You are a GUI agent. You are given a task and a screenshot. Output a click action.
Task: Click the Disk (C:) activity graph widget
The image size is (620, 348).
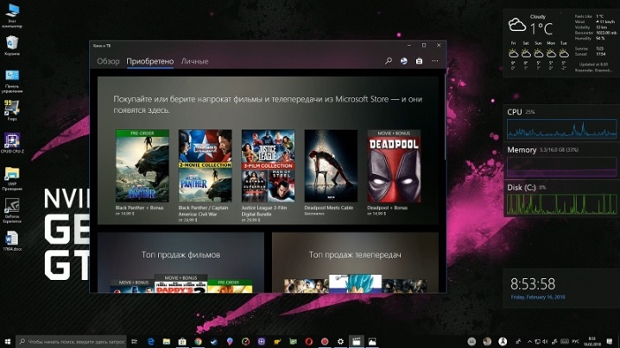(561, 204)
